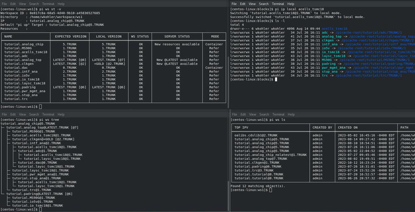Click 'oalibs.cdslib1@2.TRUNK' in the workspace list
The height and width of the screenshot is (212, 415).
[x=256, y=135]
